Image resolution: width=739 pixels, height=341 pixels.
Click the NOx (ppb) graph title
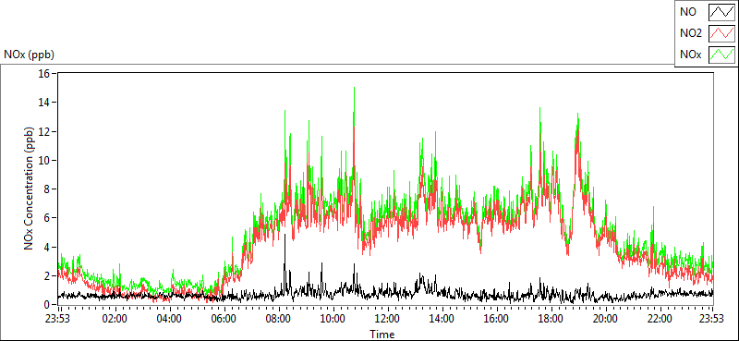[30, 55]
